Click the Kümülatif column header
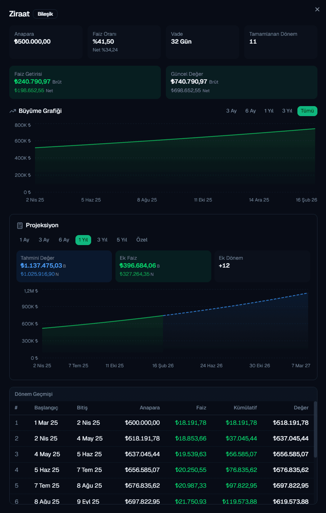The height and width of the screenshot is (513, 326). click(245, 408)
